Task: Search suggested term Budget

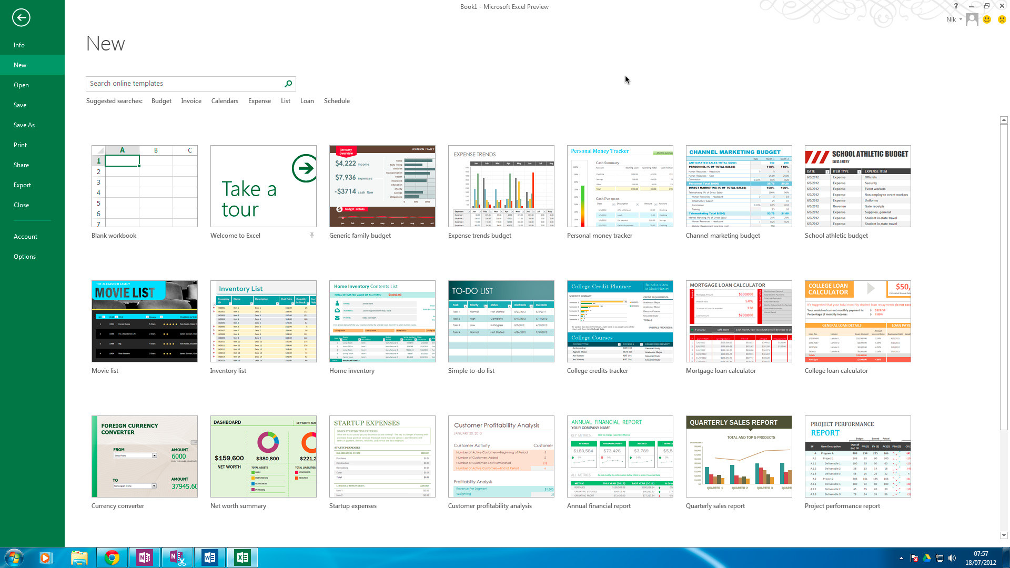Action: [x=161, y=101]
